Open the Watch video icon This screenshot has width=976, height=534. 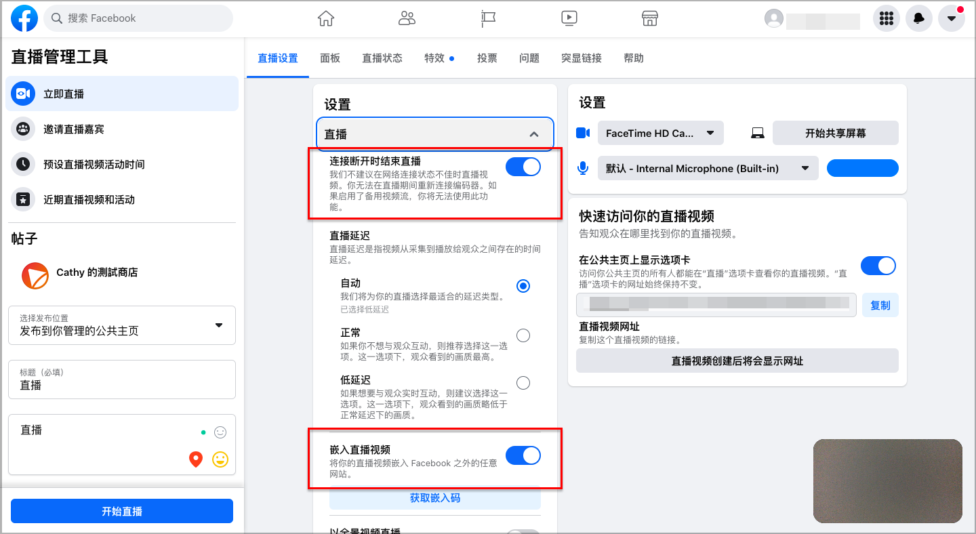[569, 18]
